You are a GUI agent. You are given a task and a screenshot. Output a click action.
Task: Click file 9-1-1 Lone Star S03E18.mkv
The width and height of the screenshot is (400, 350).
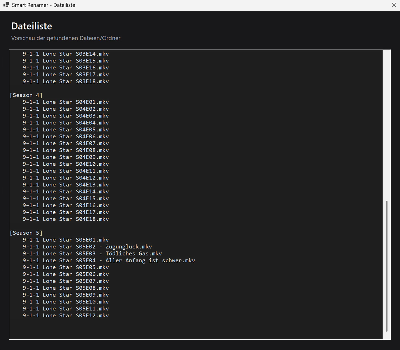click(x=66, y=81)
